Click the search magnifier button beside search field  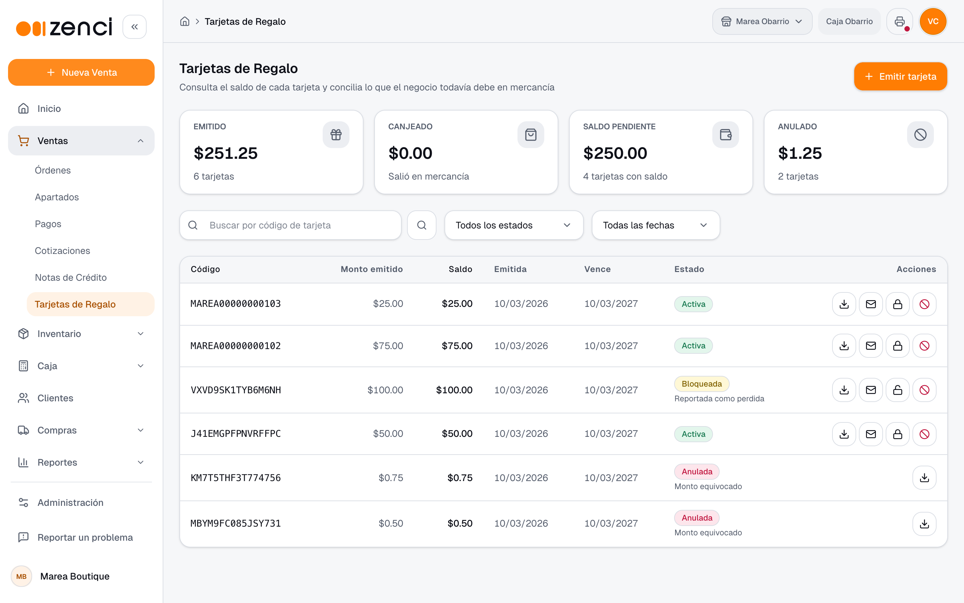click(422, 225)
